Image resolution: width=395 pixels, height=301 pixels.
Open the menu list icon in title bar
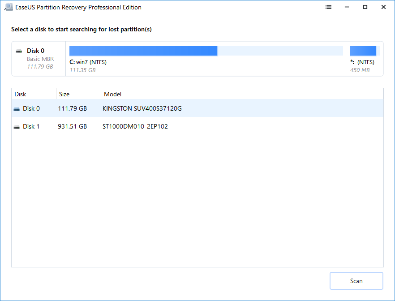pos(329,7)
